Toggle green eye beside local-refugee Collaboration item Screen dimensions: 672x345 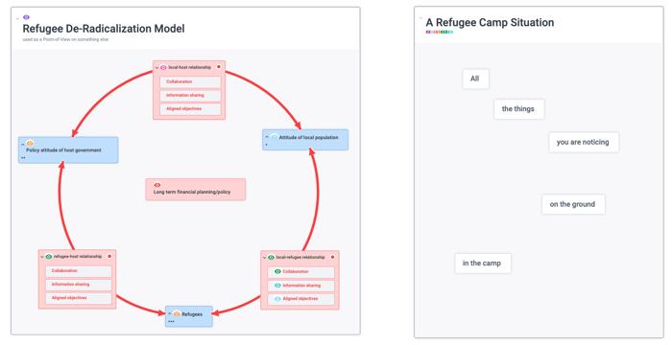click(x=277, y=271)
